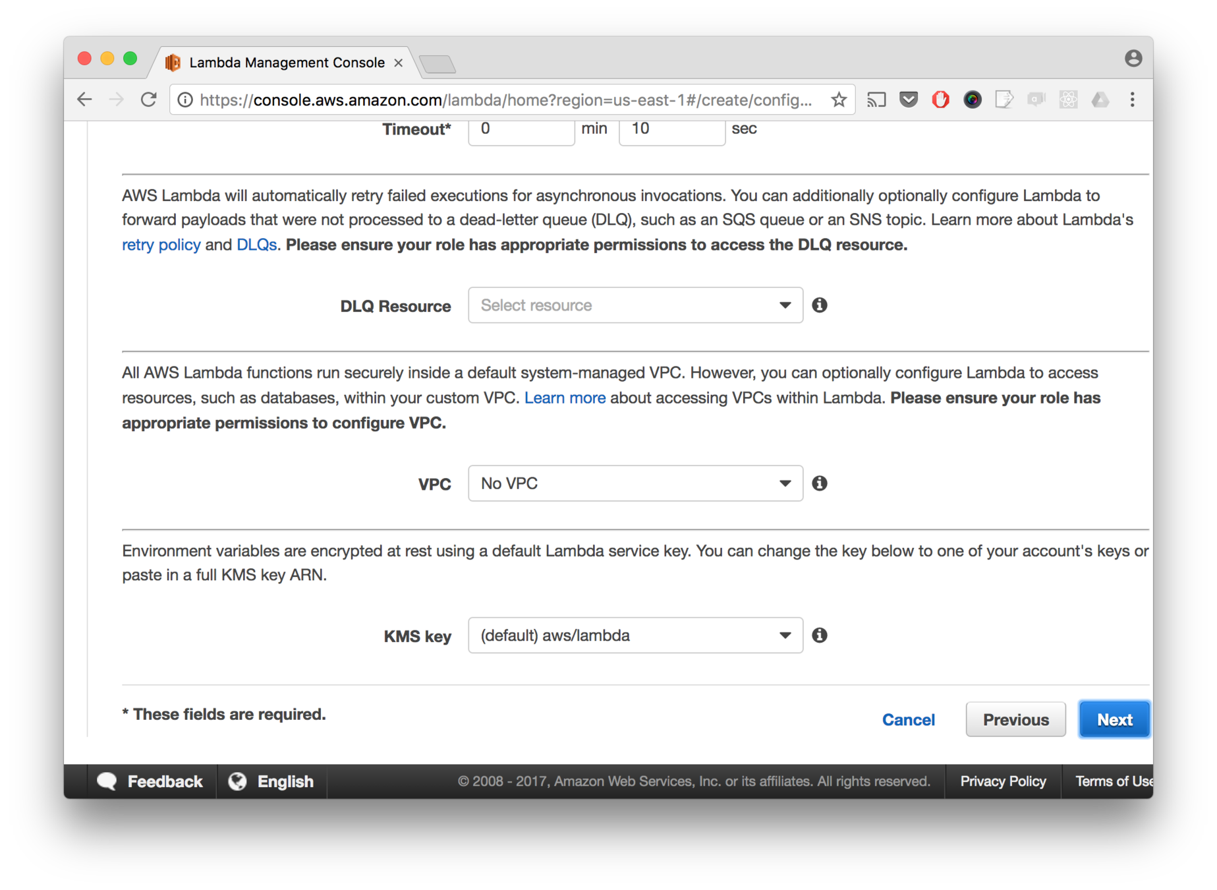Click the greyed screen-share extension icon
The width and height of the screenshot is (1217, 890).
click(x=1036, y=100)
